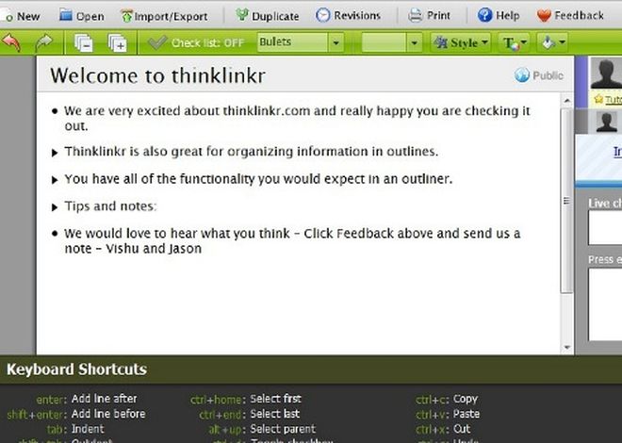This screenshot has height=443, width=622.
Task: Click the Bullets combo box field
Action: pyautogui.click(x=292, y=42)
